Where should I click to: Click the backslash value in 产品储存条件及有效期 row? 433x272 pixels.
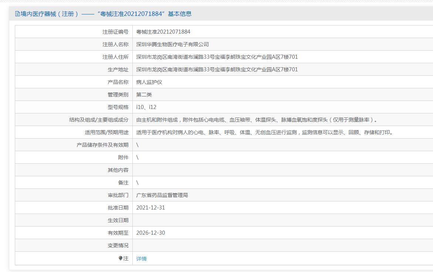pos(137,145)
